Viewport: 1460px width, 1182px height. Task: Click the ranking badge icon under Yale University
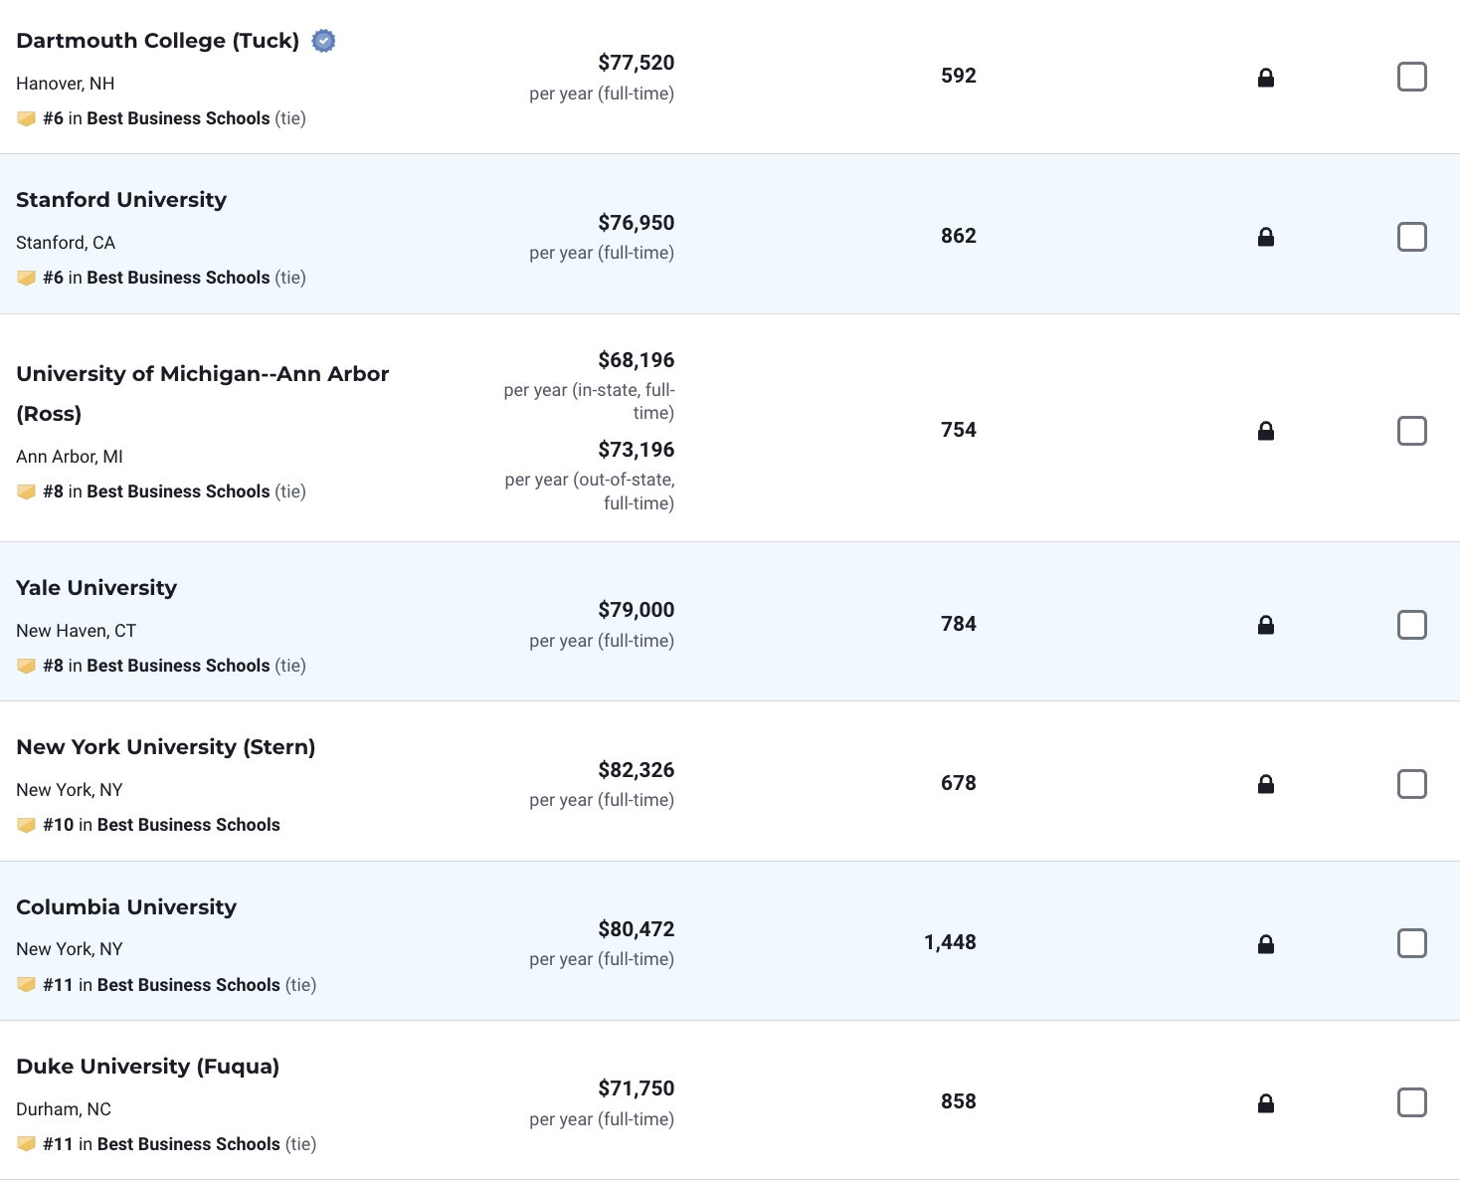coord(27,666)
